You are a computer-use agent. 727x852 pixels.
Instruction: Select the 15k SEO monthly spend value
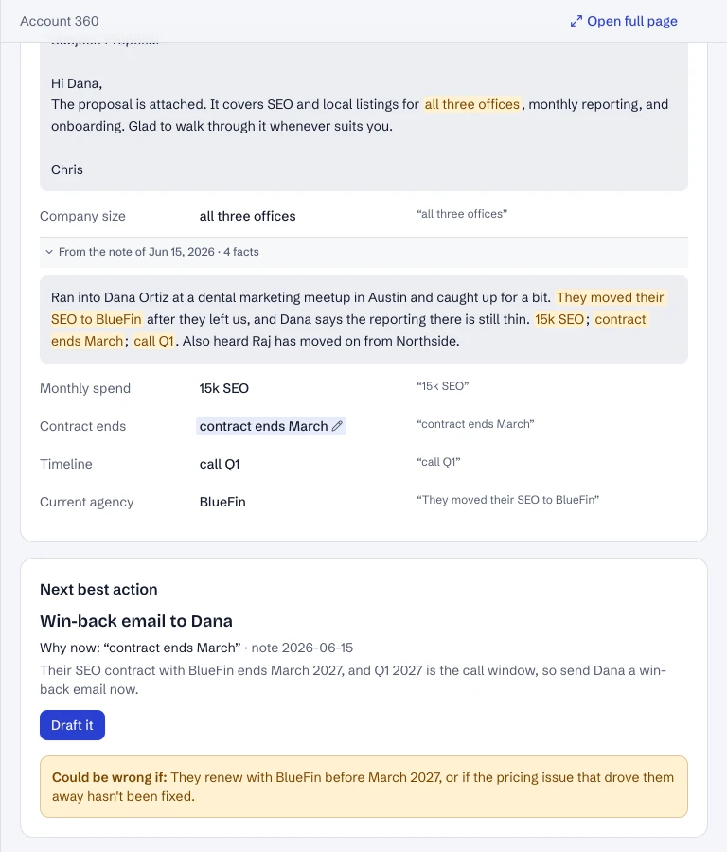tap(223, 388)
